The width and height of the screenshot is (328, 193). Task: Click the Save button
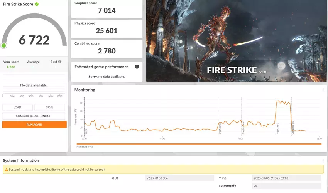coord(49,107)
